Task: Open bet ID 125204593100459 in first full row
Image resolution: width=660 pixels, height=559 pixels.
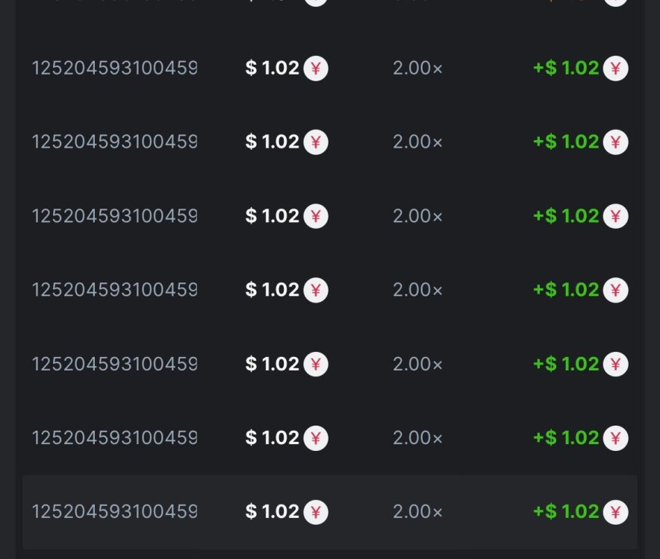Action: (x=114, y=69)
